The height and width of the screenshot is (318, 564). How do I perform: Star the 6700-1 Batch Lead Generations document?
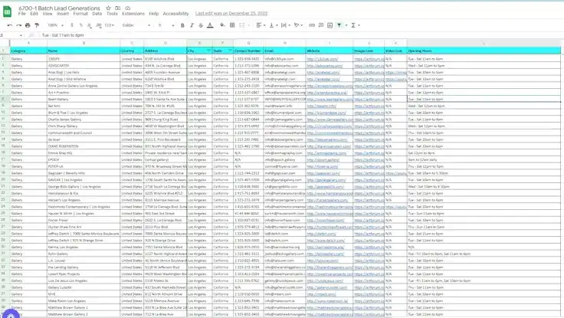pyautogui.click(x=108, y=7)
